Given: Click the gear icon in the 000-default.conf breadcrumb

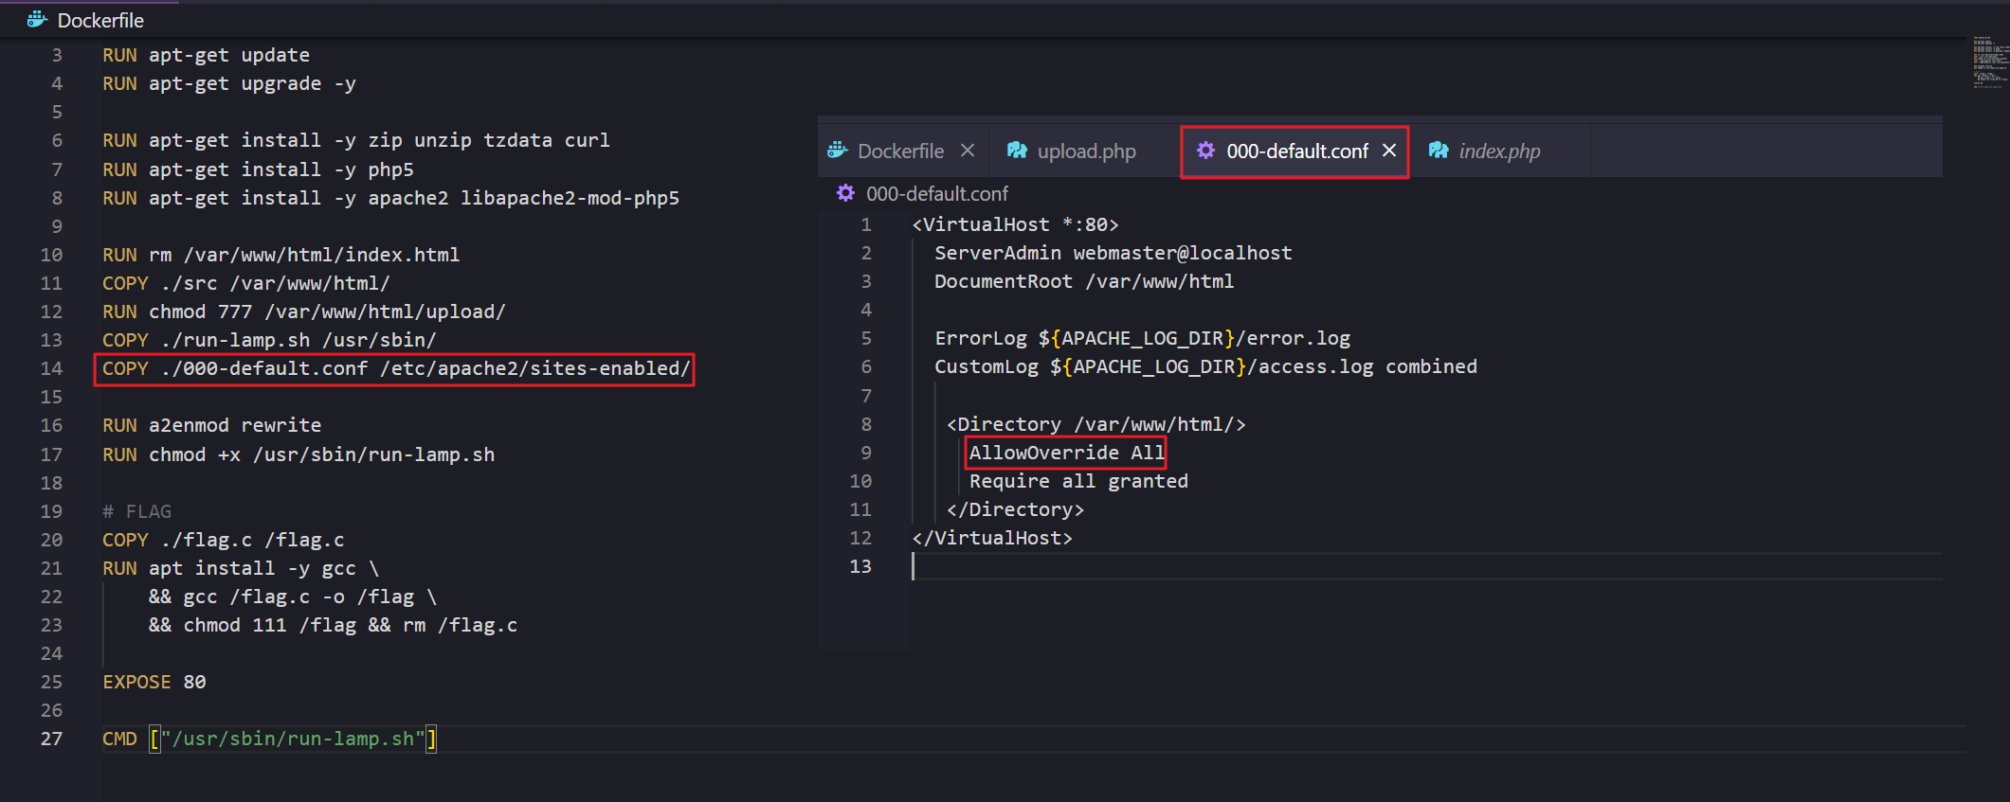Looking at the screenshot, I should pos(845,193).
